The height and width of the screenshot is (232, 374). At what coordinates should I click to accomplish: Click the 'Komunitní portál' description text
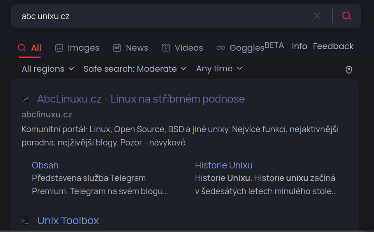point(180,136)
